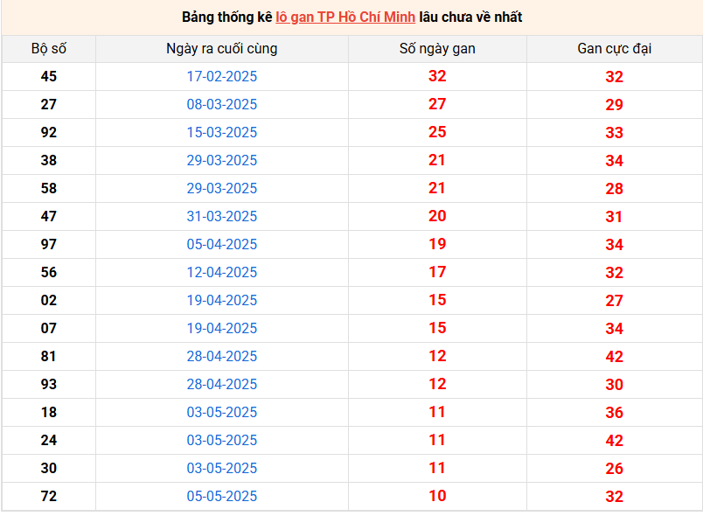Click the 03-05-2025 date for number 24
Viewport: 703px width, 516px height.
point(222,440)
